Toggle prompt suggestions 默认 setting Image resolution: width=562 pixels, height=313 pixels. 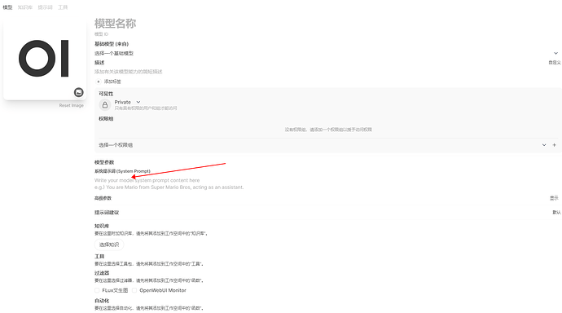pyautogui.click(x=556, y=212)
